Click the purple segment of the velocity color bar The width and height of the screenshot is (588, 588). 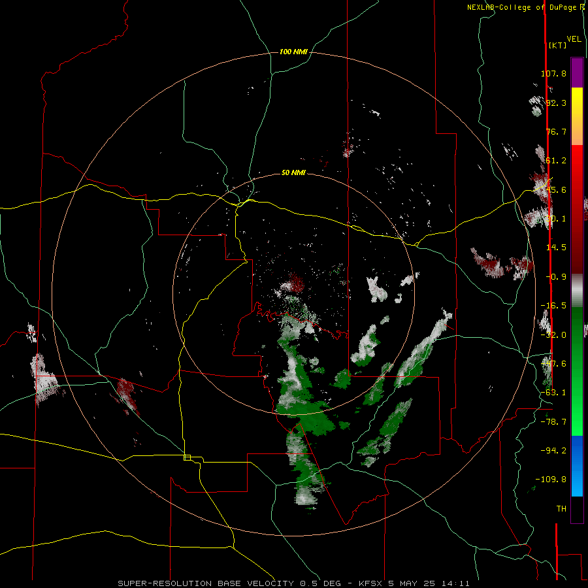click(x=577, y=73)
